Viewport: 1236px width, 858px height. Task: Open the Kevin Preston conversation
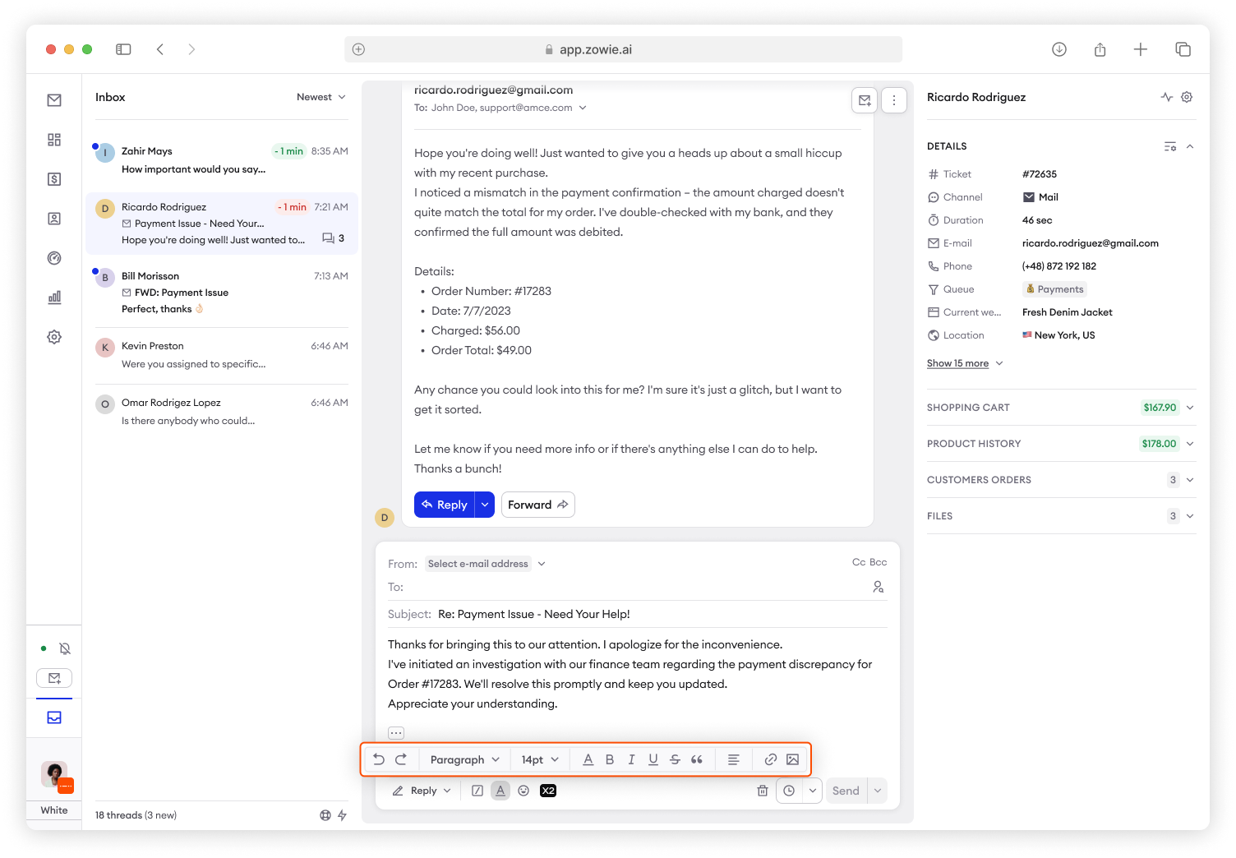(x=222, y=355)
